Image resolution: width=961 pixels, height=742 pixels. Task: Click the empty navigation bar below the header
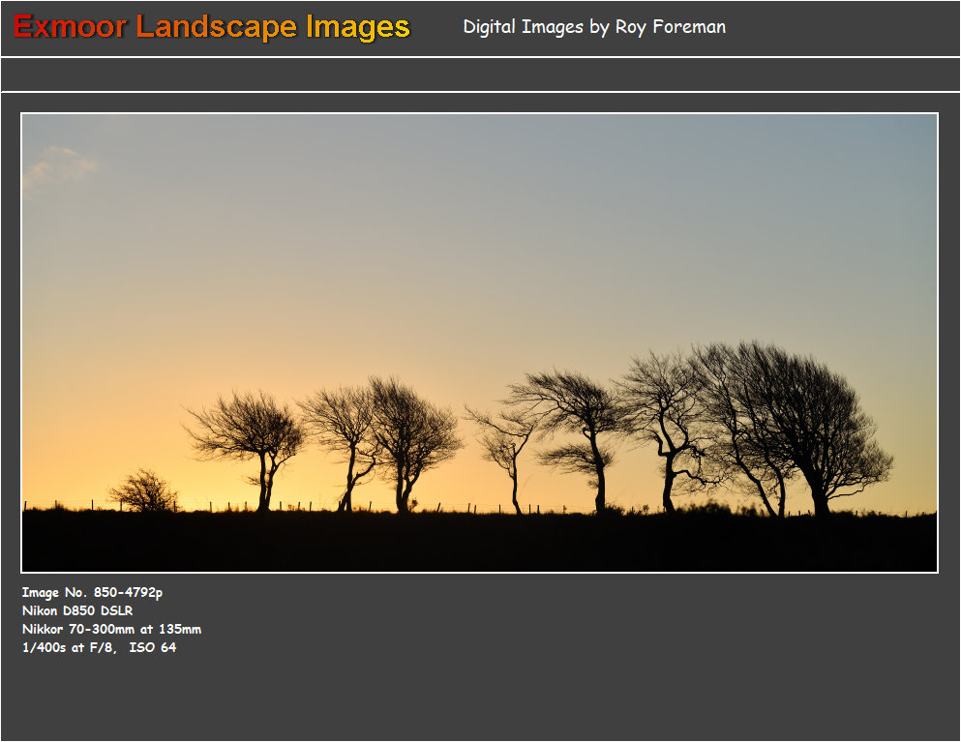point(480,72)
